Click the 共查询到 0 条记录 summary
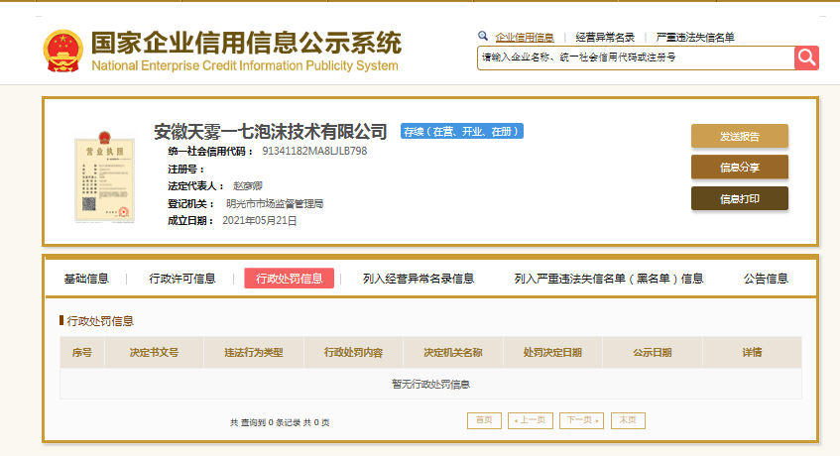 pyautogui.click(x=280, y=422)
